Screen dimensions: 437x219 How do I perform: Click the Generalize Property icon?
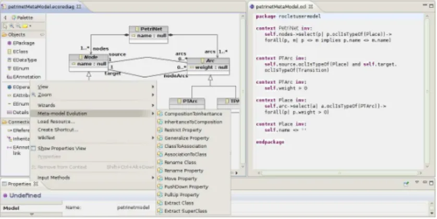(x=160, y=138)
